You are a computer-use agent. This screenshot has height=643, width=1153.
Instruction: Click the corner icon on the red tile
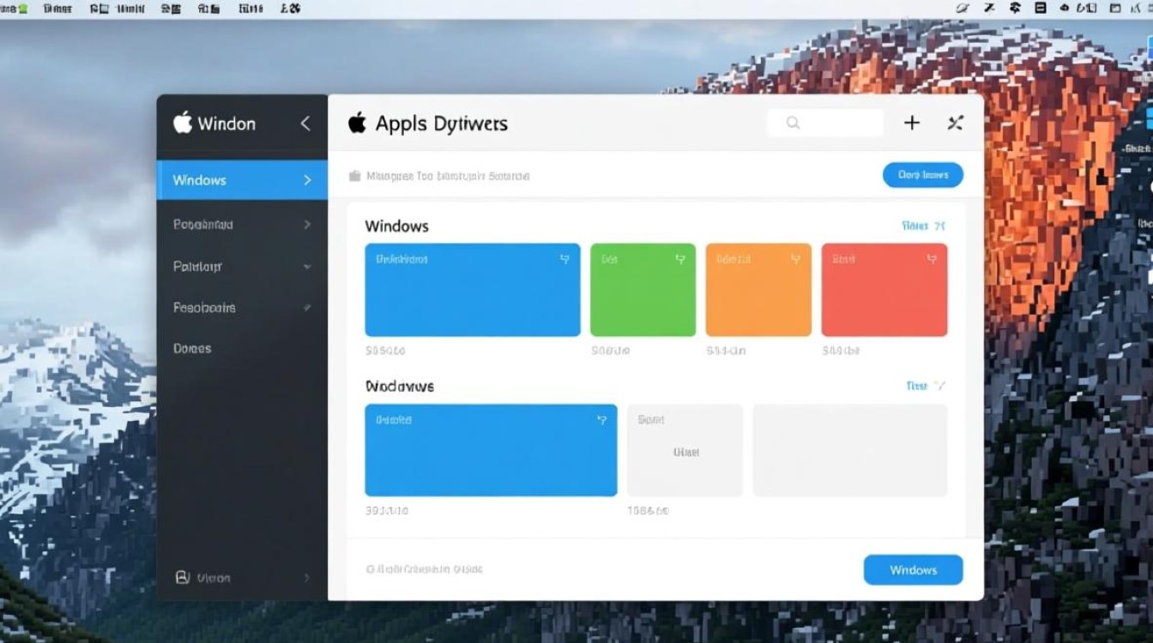click(932, 259)
